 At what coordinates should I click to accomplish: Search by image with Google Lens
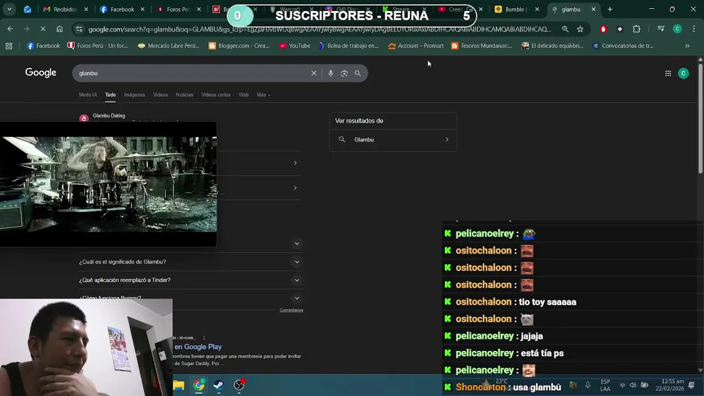(x=344, y=73)
